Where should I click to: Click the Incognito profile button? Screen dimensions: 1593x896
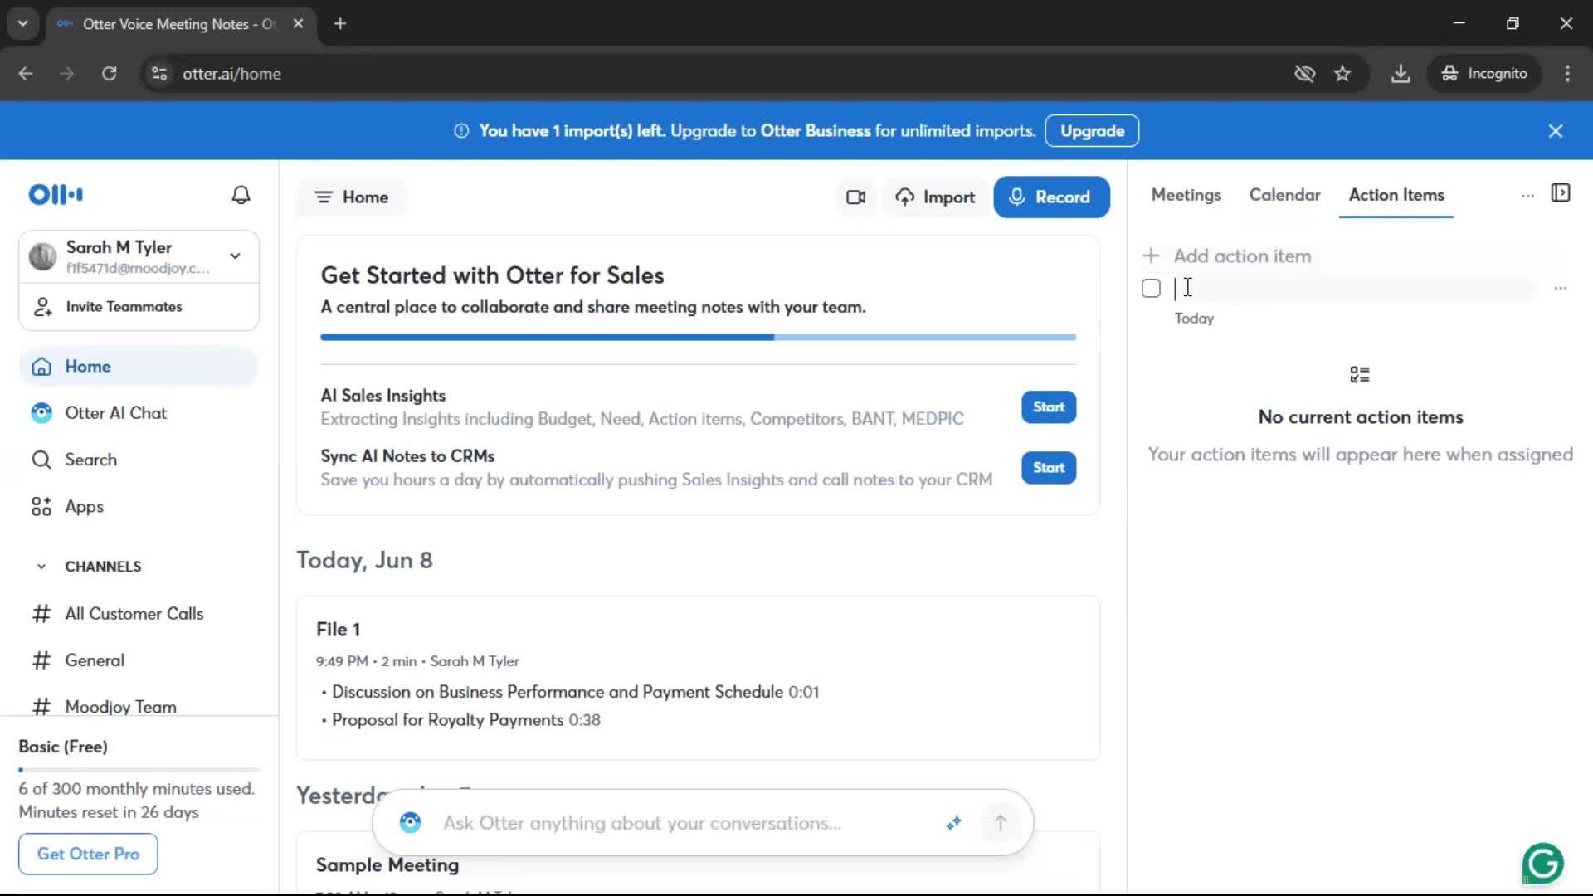(1485, 74)
